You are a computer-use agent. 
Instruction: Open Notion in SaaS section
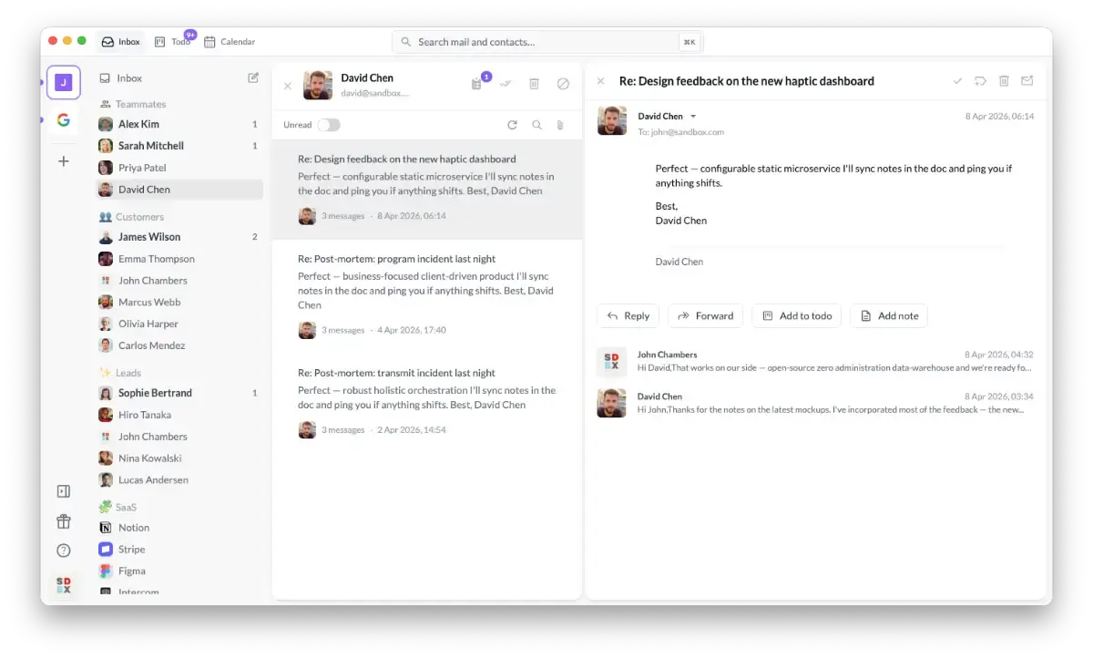click(179, 528)
